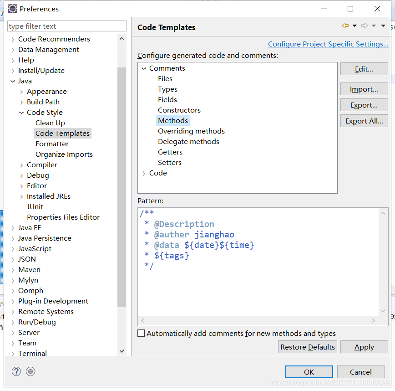Open the Code Templates view menu triangle

click(x=383, y=26)
